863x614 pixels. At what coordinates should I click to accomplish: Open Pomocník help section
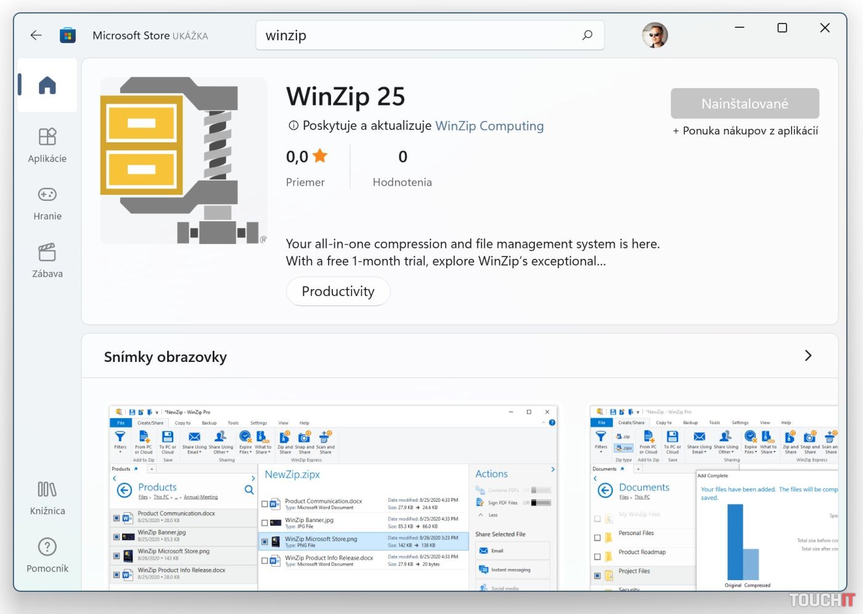click(47, 555)
